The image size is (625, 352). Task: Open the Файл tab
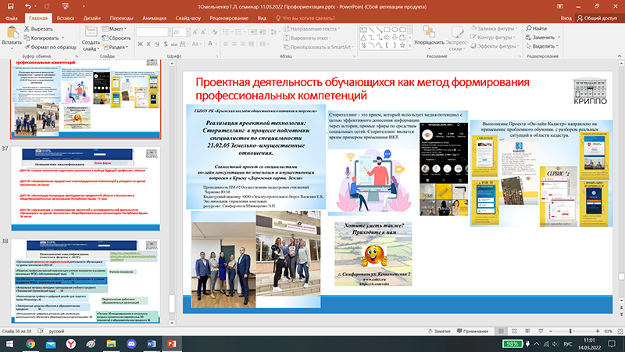pyautogui.click(x=12, y=18)
